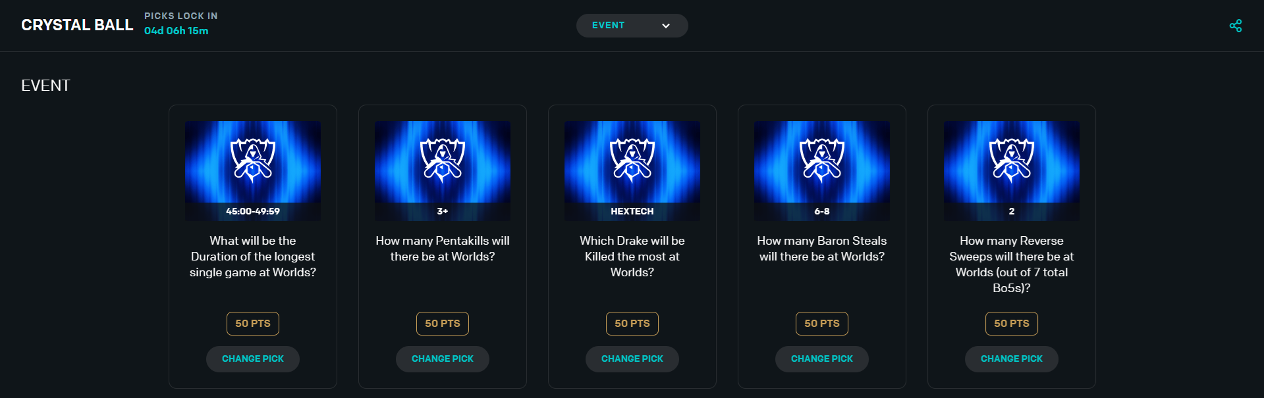Image resolution: width=1264 pixels, height=398 pixels.
Task: Click the 'How many Reverse Sweeps' question text
Action: click(x=1012, y=264)
